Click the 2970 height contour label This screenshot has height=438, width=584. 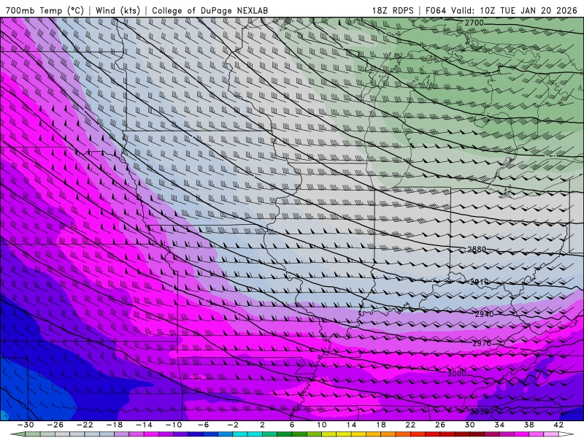482,343
